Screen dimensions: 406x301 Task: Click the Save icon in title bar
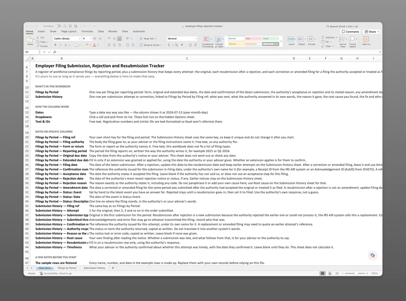70,26
